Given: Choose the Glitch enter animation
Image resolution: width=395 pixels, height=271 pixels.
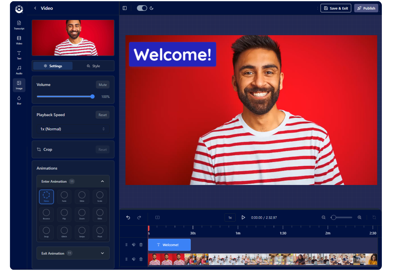Looking at the screenshot, I should point(64,232).
